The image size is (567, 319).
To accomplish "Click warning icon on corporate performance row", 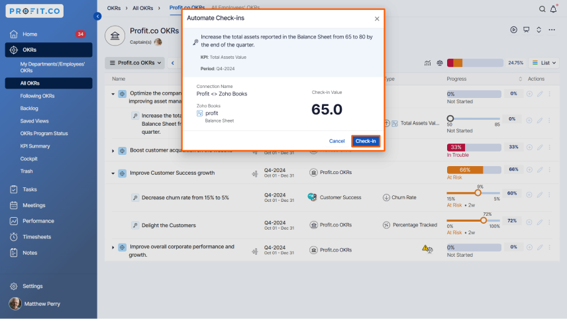I will (425, 248).
